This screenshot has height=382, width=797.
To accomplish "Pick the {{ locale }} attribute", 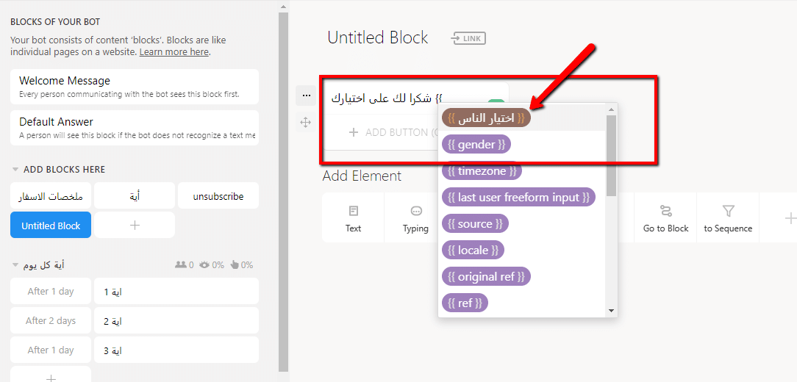I will pyautogui.click(x=473, y=250).
